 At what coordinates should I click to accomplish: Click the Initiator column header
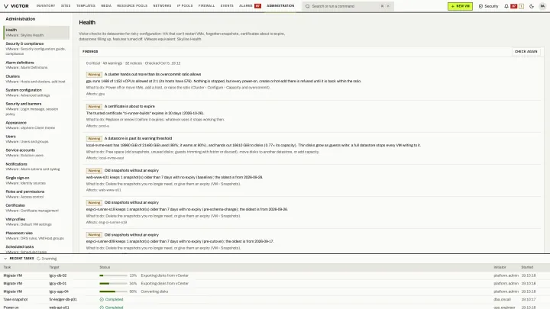(x=500, y=267)
